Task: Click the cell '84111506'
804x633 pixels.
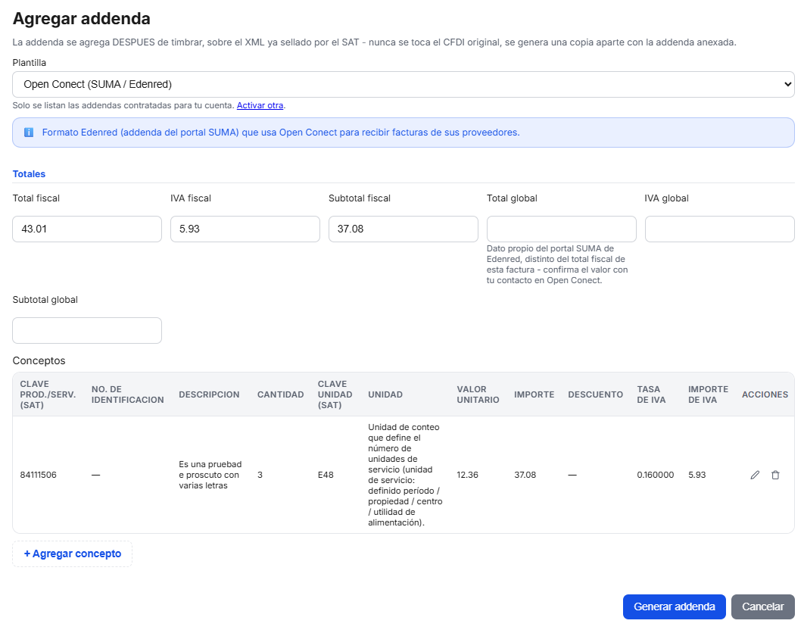Action: pos(39,475)
